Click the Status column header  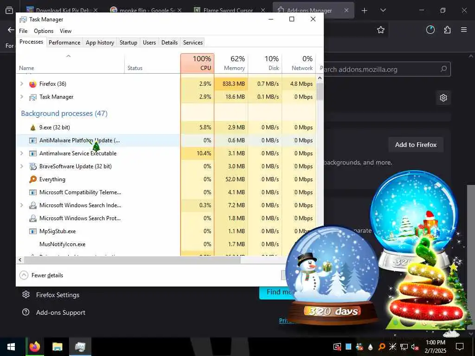pos(152,63)
